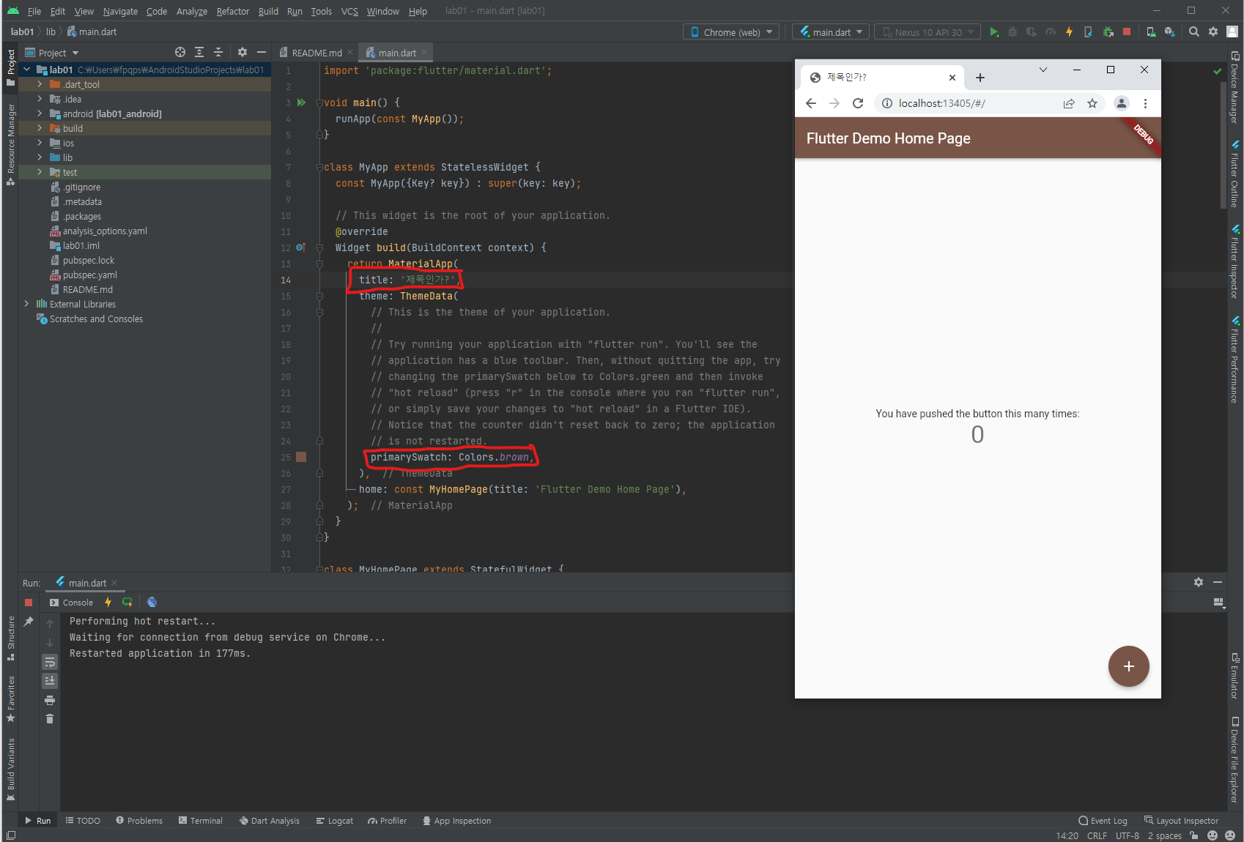Open the Build menu
Screen dimensions: 1244x842
(268, 11)
